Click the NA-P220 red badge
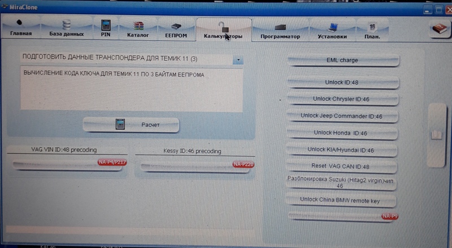Image resolution: width=452 pixels, height=248 pixels. click(x=244, y=165)
